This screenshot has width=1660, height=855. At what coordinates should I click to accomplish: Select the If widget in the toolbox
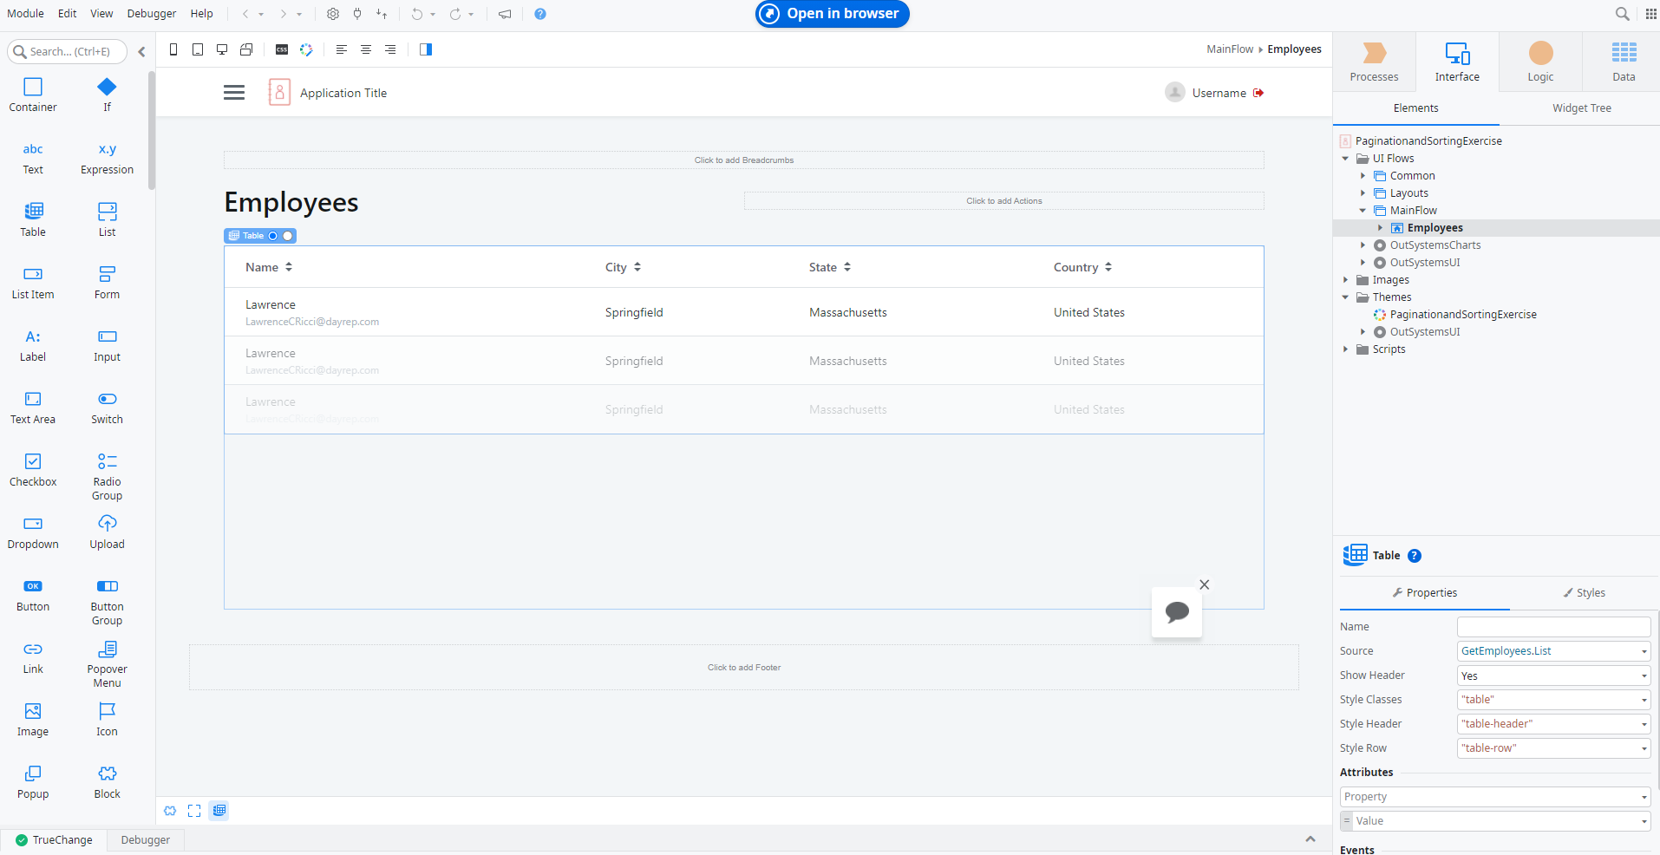click(106, 94)
